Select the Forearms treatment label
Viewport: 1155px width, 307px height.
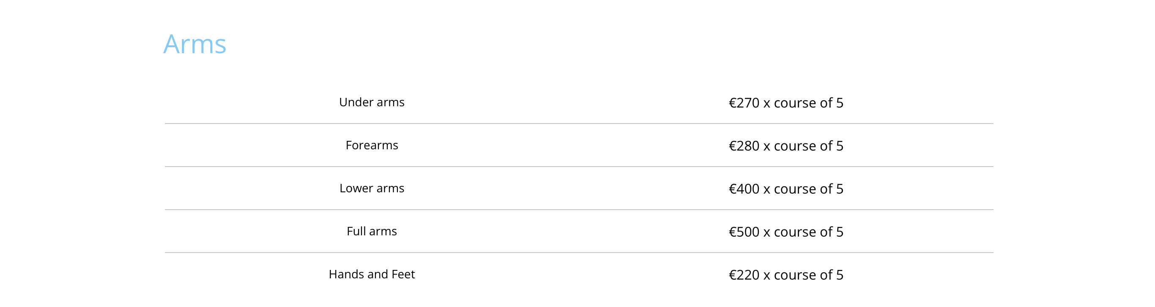(372, 145)
